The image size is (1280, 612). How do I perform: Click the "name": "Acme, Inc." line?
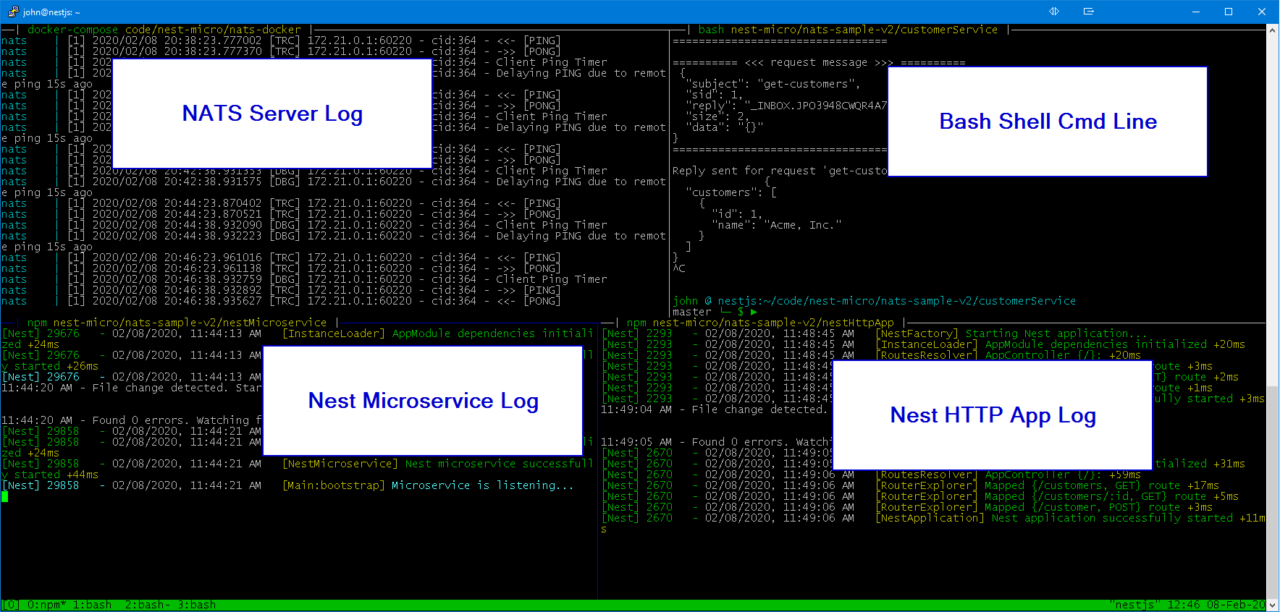tap(776, 225)
